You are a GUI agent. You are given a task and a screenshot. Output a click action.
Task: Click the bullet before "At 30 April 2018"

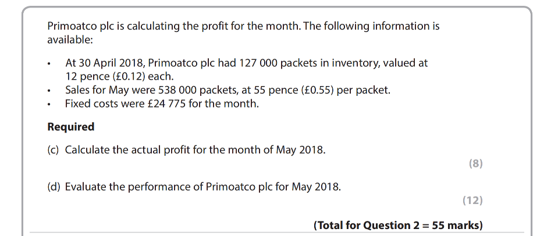pos(51,64)
